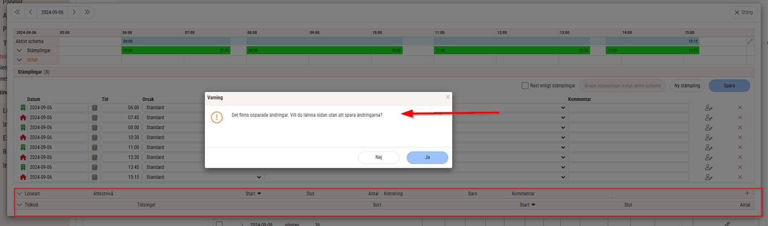Screen dimensions: 768x226
Task: Collapse the Utfall timeline row
Action: (19, 60)
